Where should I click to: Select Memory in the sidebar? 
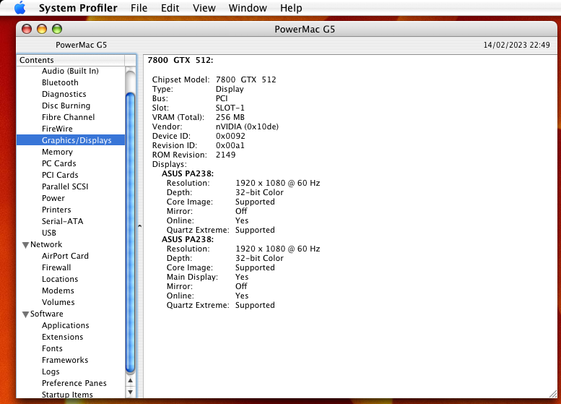57,152
